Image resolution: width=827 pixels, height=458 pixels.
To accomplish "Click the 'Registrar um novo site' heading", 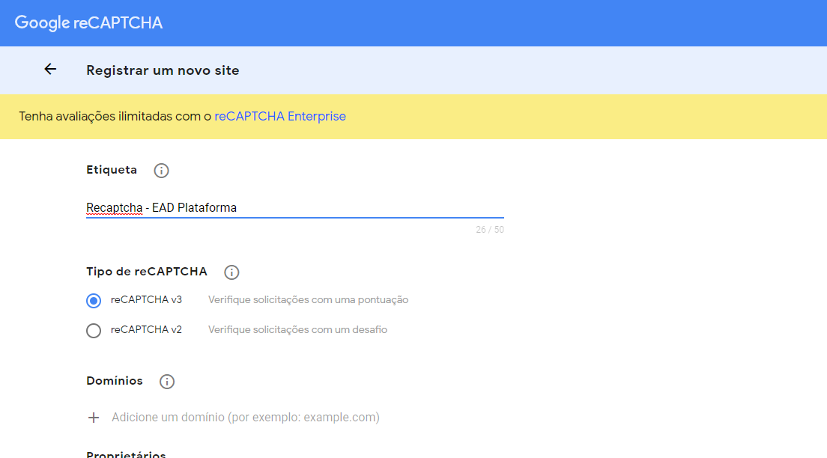I will point(163,70).
